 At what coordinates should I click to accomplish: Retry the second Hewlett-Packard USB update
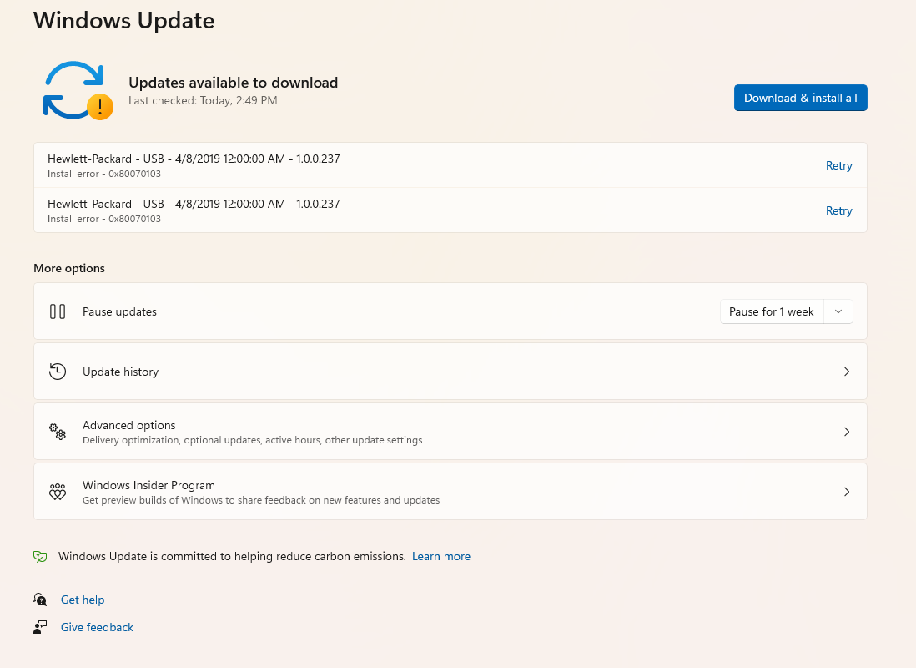838,210
